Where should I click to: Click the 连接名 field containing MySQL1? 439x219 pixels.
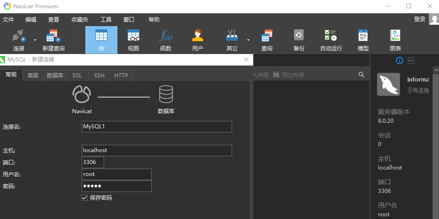click(157, 126)
